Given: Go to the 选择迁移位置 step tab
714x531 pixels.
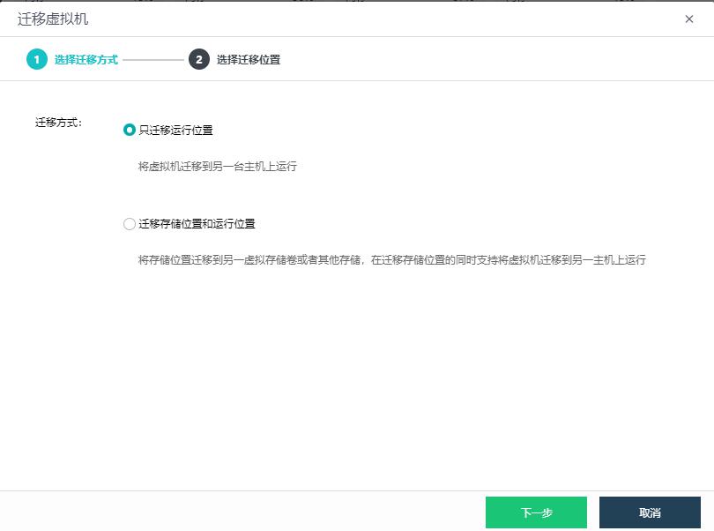Looking at the screenshot, I should pyautogui.click(x=249, y=60).
